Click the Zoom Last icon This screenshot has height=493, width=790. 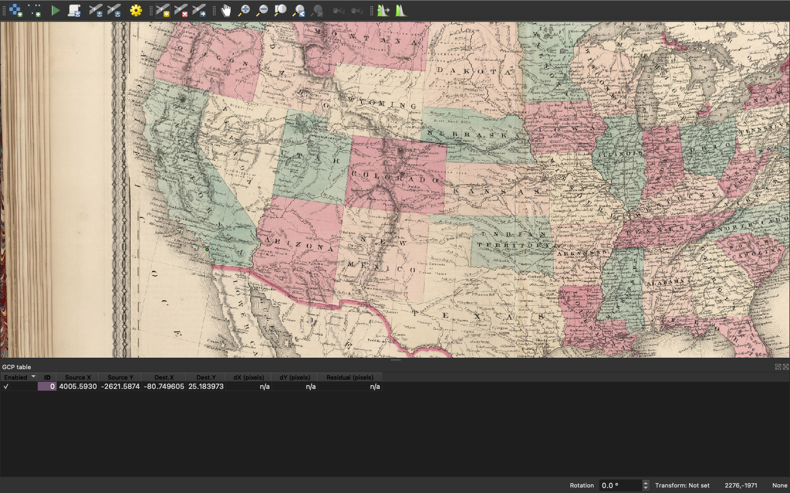pyautogui.click(x=299, y=10)
